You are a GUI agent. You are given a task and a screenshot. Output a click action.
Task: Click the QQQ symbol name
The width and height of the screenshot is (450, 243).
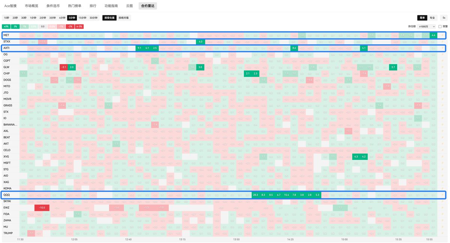[x=7, y=195]
